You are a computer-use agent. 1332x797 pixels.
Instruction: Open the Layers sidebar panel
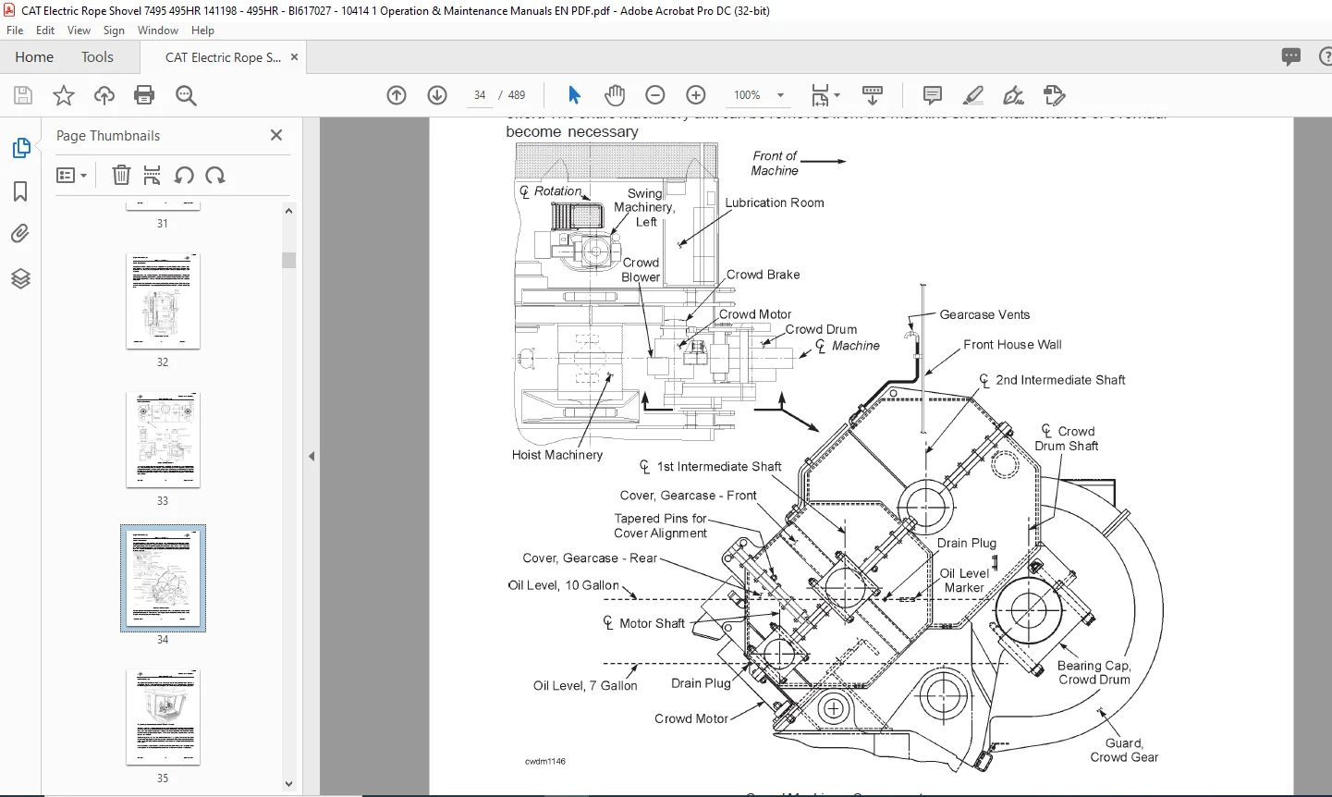(x=20, y=278)
